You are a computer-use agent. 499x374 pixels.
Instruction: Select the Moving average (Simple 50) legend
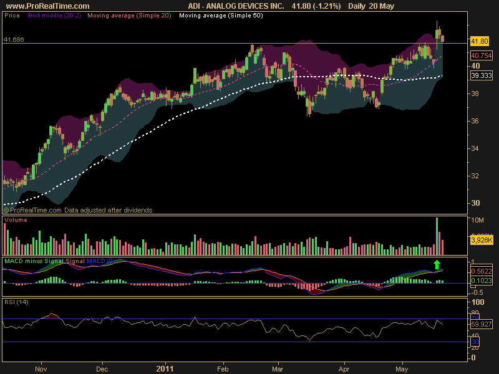click(221, 15)
